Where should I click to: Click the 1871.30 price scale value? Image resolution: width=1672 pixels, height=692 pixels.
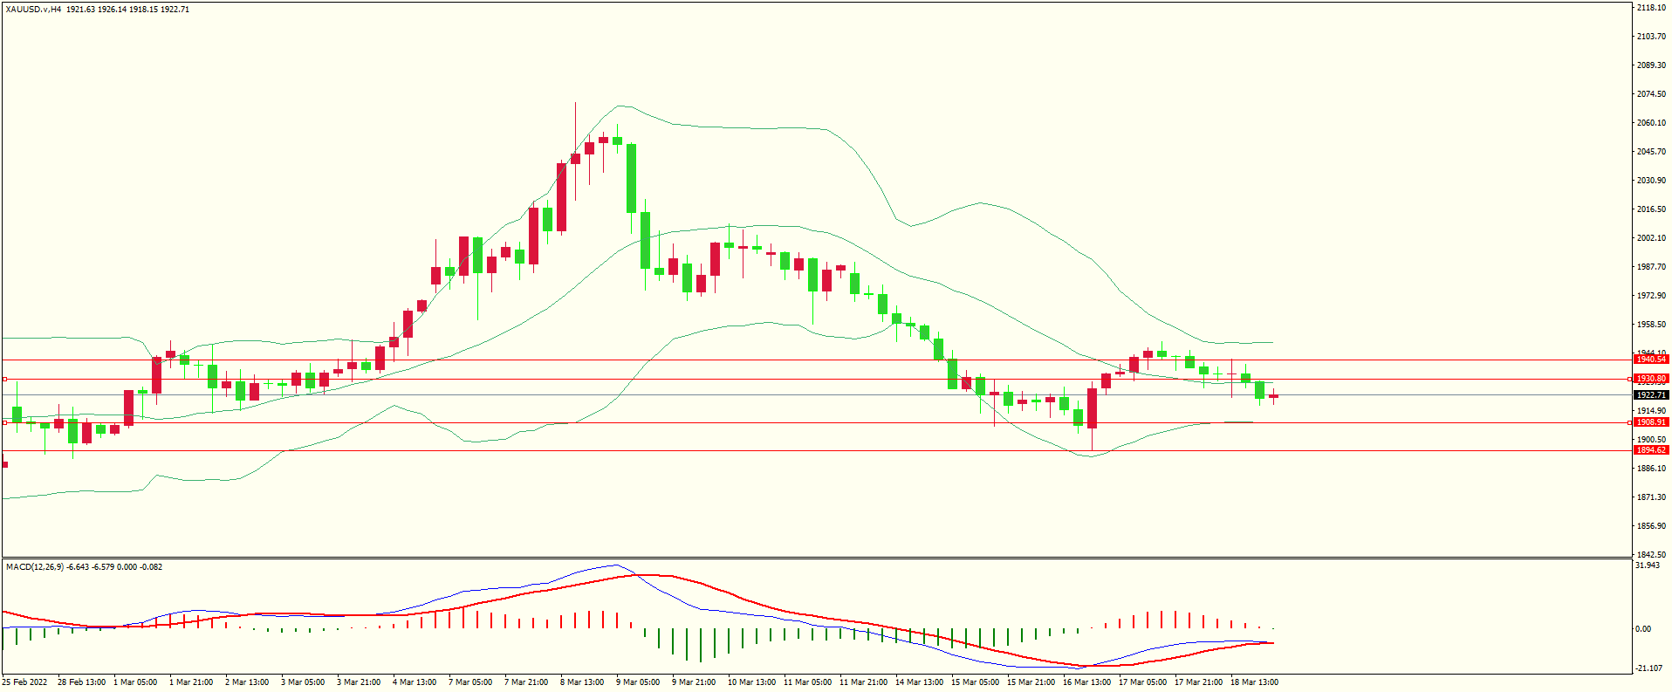click(1651, 497)
